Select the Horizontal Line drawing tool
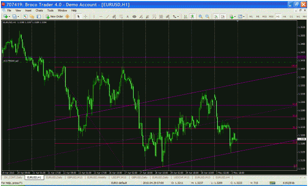The height and width of the screenshot is (186, 308). coord(101,17)
